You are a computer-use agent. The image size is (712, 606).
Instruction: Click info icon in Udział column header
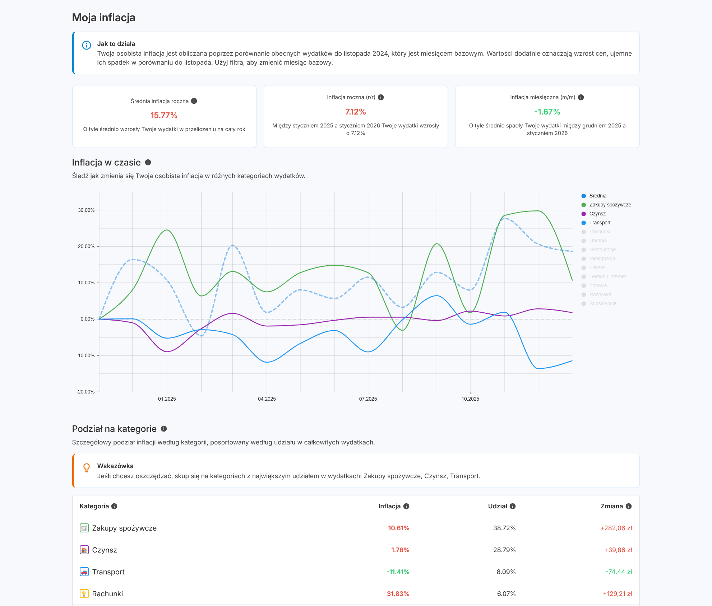pos(513,506)
